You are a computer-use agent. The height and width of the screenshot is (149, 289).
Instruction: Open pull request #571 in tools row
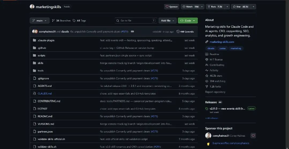click(x=154, y=71)
